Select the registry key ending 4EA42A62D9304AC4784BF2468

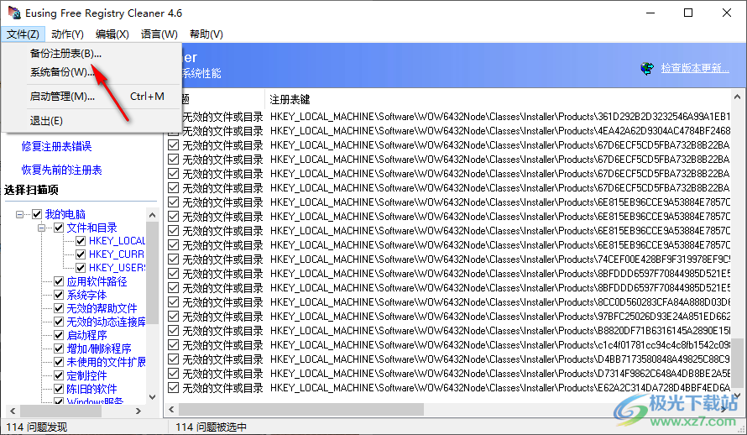tap(499, 130)
